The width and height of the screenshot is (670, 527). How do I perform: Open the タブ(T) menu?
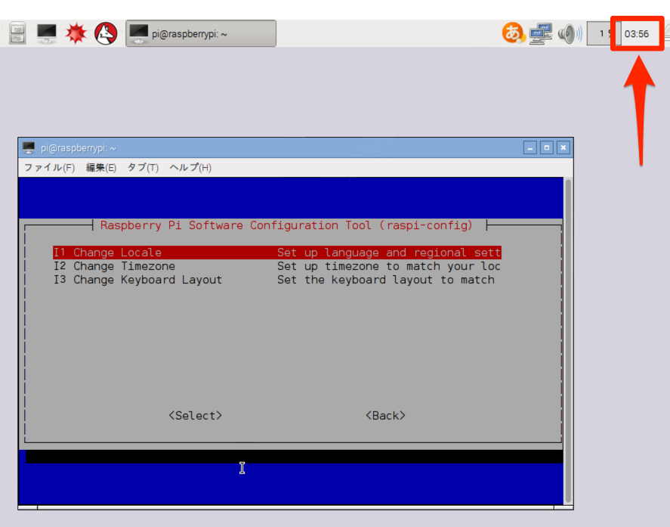(144, 168)
